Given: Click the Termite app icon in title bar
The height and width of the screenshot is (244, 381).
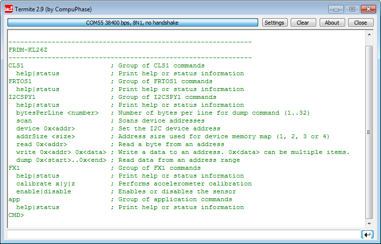Looking at the screenshot, I should [8, 9].
